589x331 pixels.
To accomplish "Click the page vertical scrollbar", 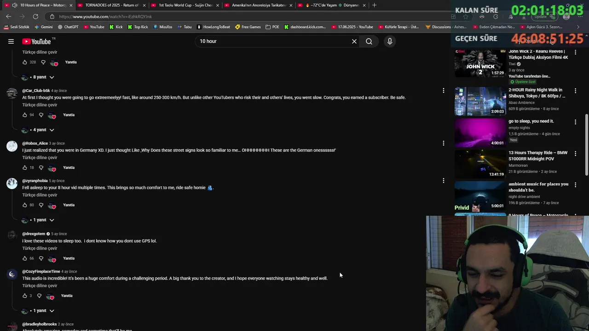I will (586, 145).
